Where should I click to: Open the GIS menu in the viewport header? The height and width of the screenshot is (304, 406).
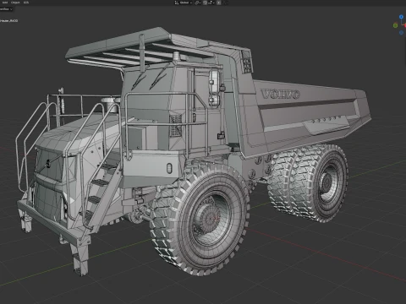pyautogui.click(x=26, y=3)
